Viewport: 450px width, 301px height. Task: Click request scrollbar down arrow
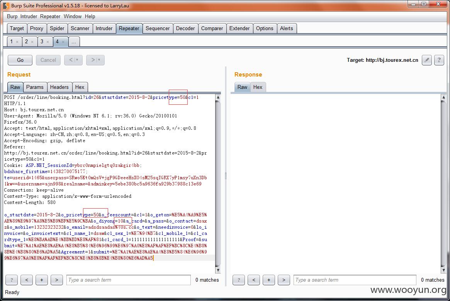coord(218,270)
